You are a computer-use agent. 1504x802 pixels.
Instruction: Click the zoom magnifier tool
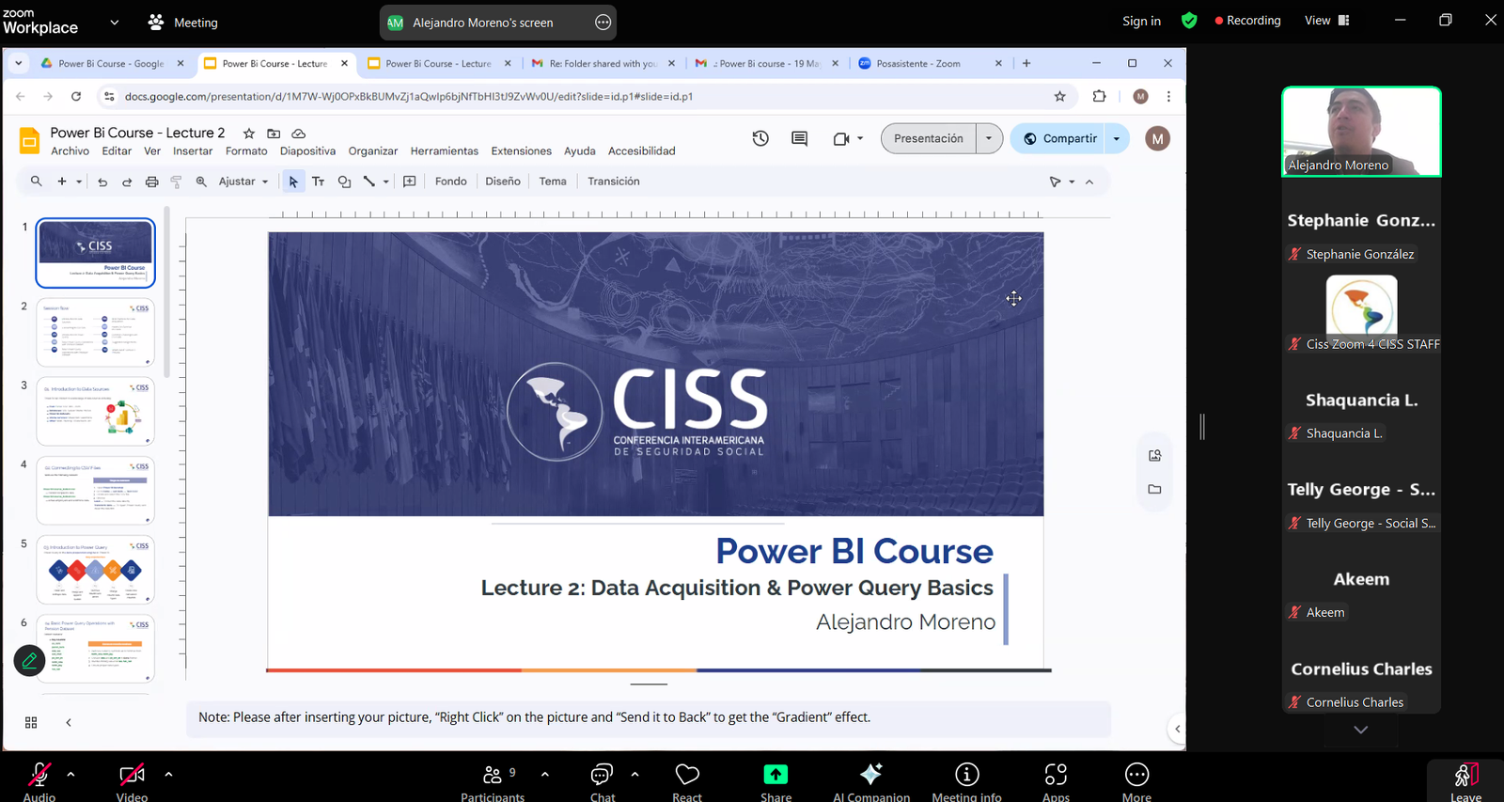coord(201,181)
